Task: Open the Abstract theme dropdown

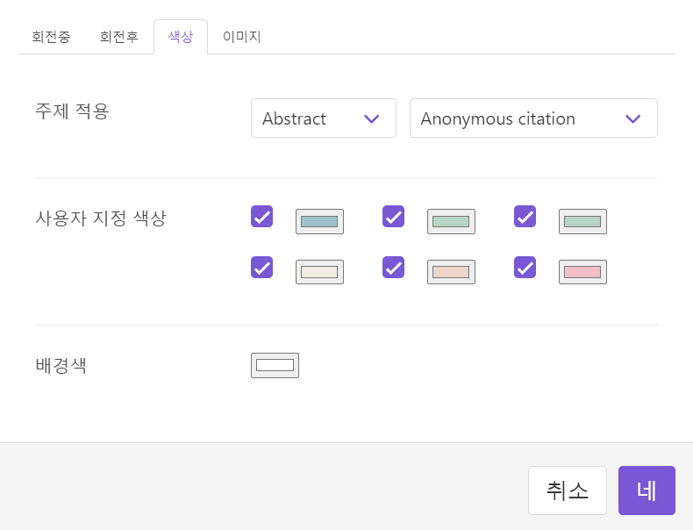Action: [x=324, y=118]
